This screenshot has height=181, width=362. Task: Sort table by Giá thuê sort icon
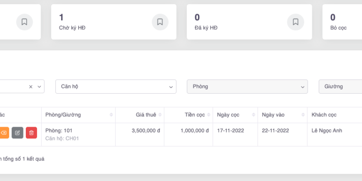pos(160,115)
